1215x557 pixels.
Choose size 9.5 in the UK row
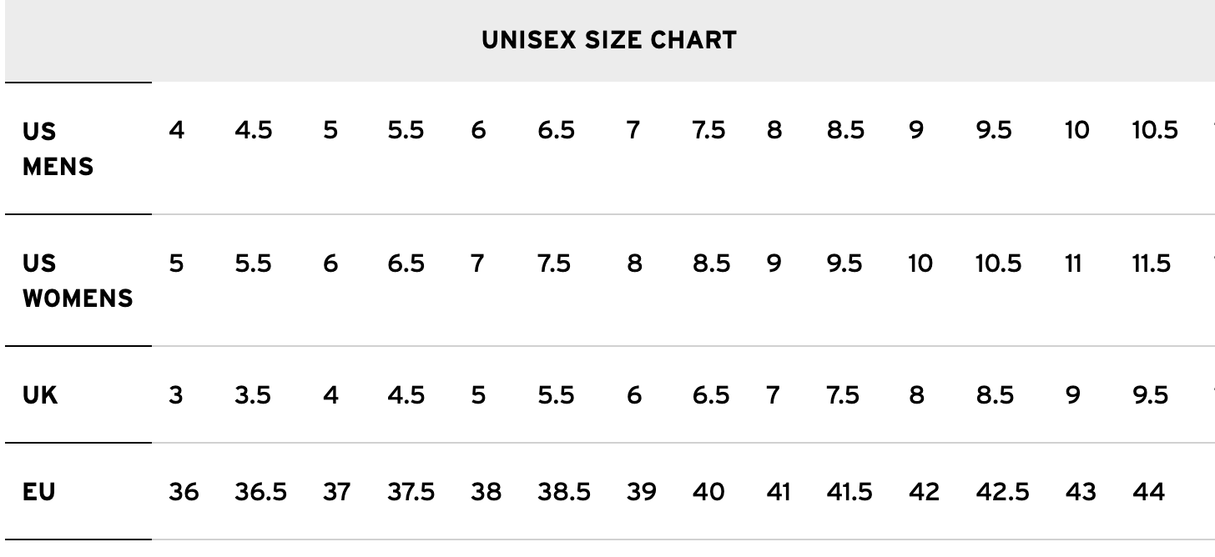(x=1150, y=394)
